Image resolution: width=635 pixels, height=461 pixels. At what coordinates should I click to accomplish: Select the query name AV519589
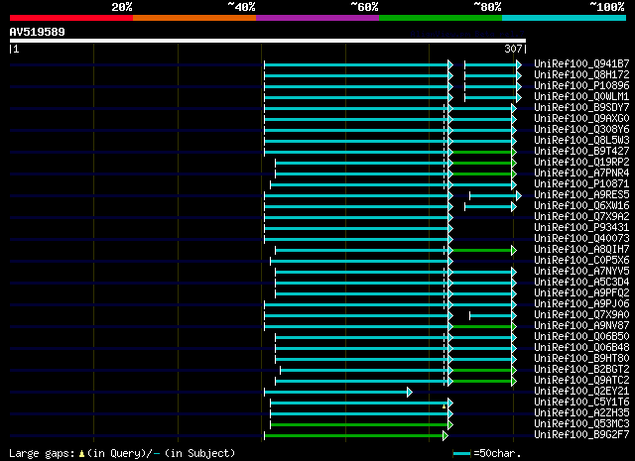(x=38, y=32)
